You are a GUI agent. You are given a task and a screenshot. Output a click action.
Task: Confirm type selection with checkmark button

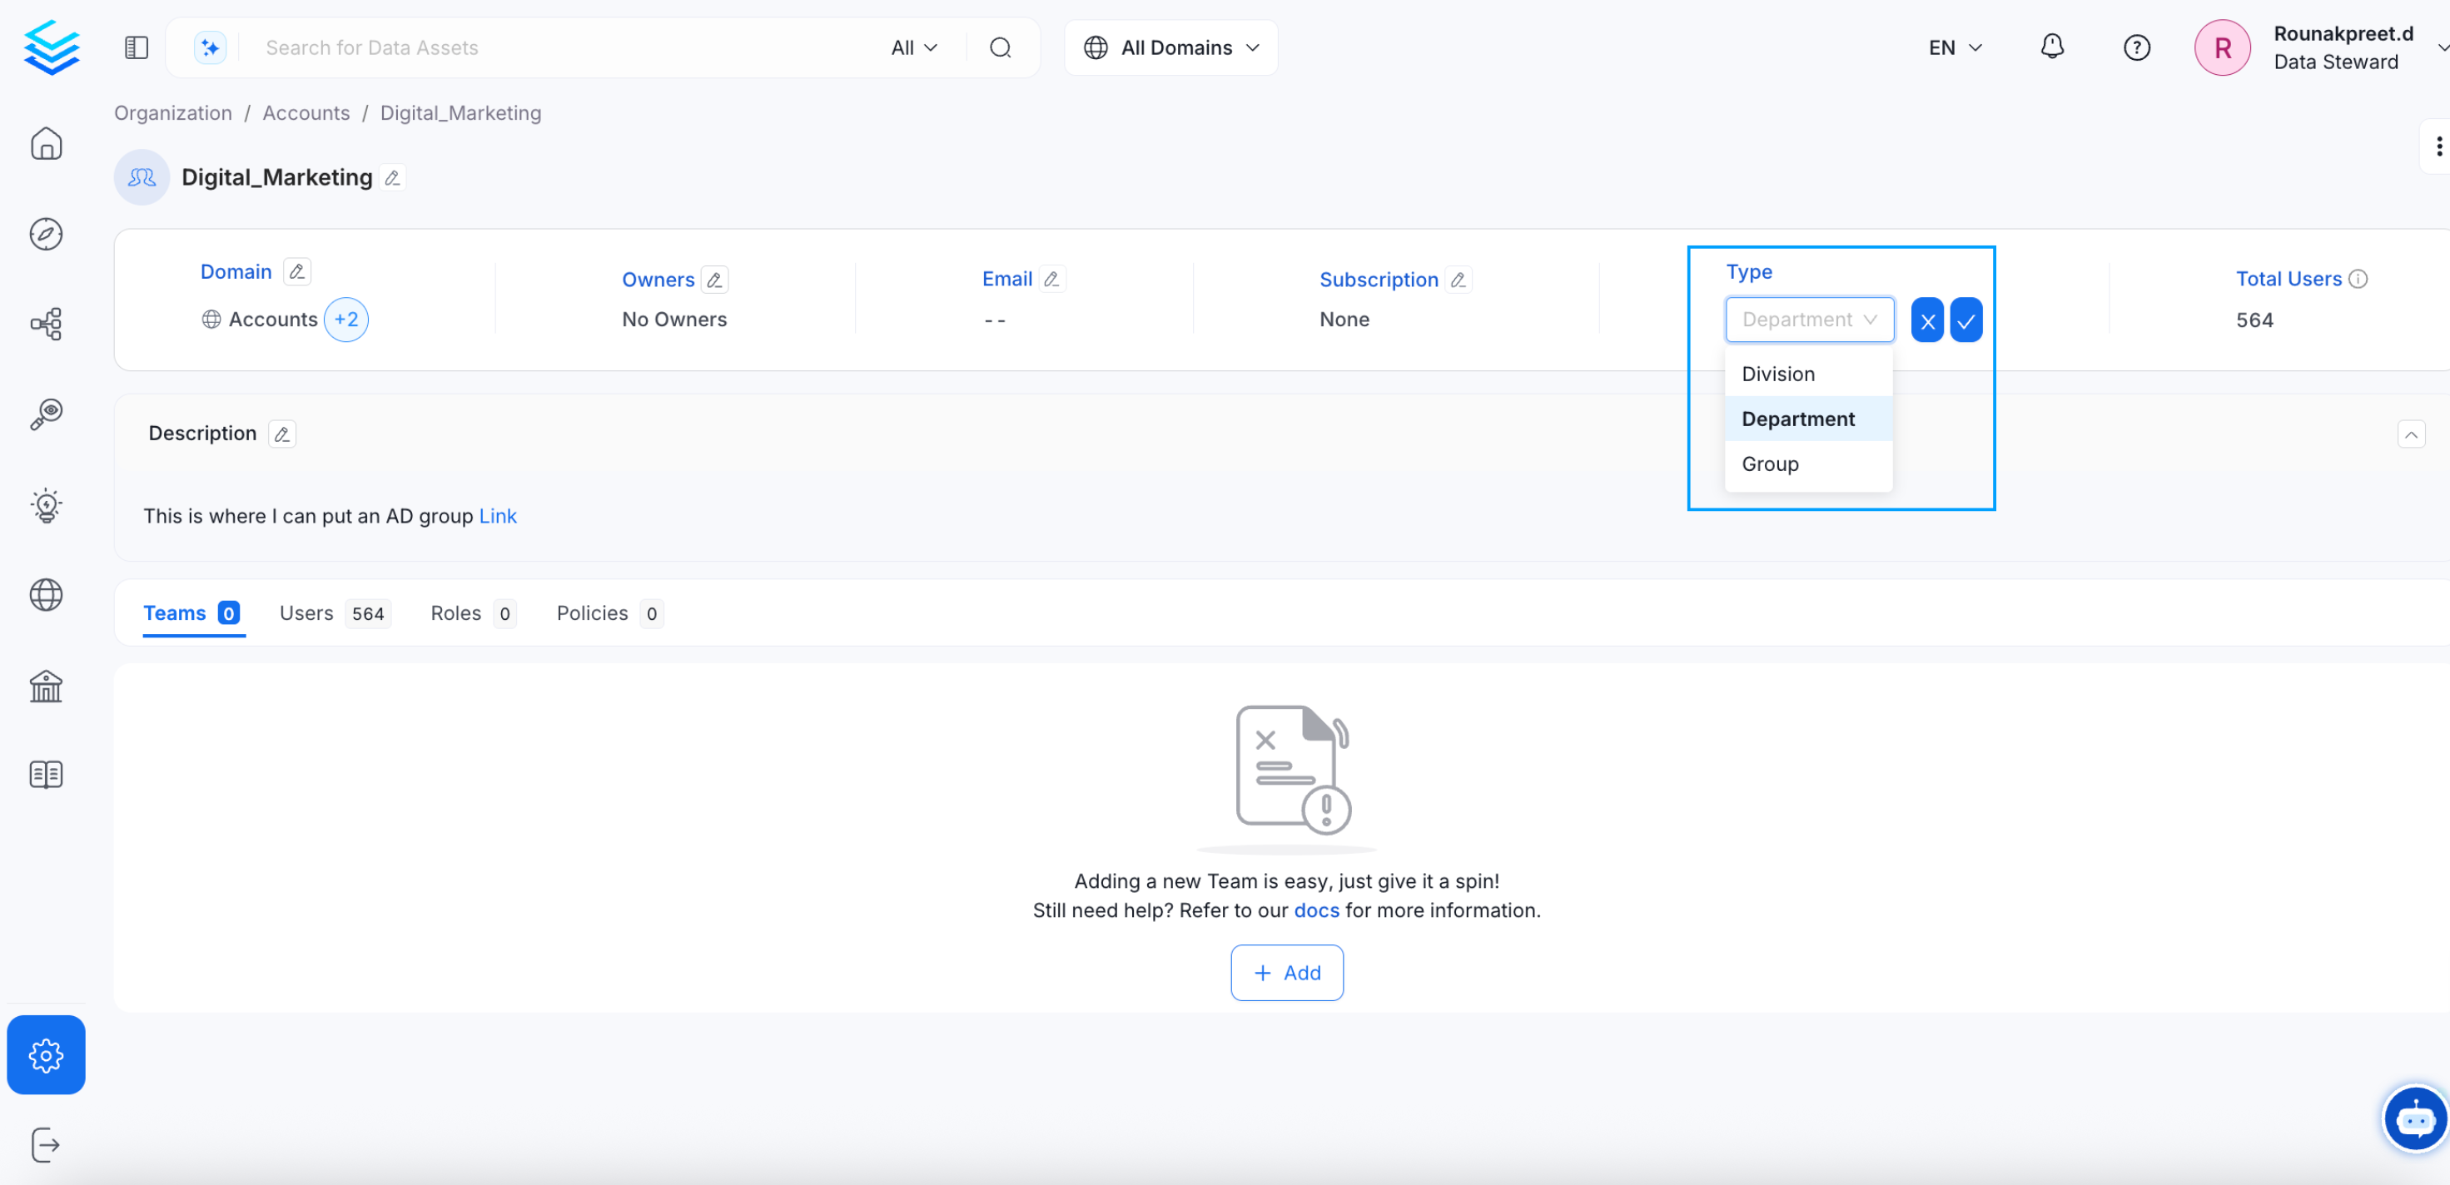pyautogui.click(x=1965, y=320)
